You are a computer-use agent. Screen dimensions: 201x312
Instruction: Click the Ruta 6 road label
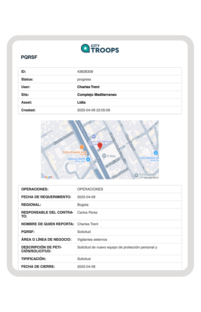click(x=99, y=161)
